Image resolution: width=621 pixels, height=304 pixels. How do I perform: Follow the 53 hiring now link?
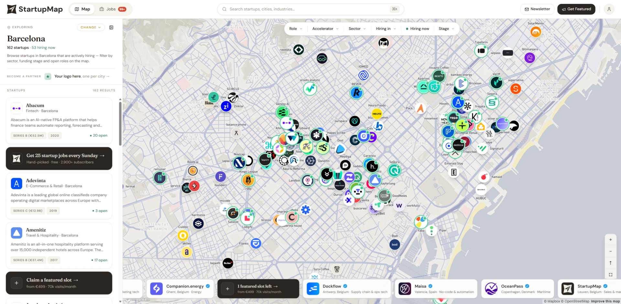coord(43,48)
